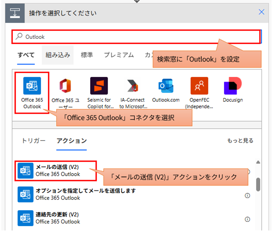The width and height of the screenshot is (276, 234).
Task: Click inside the Outlook search field
Action: pos(93,36)
